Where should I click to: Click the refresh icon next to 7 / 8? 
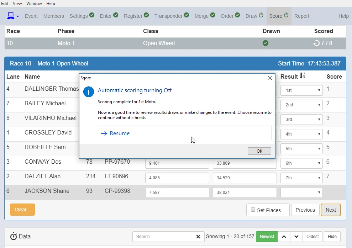click(x=316, y=43)
